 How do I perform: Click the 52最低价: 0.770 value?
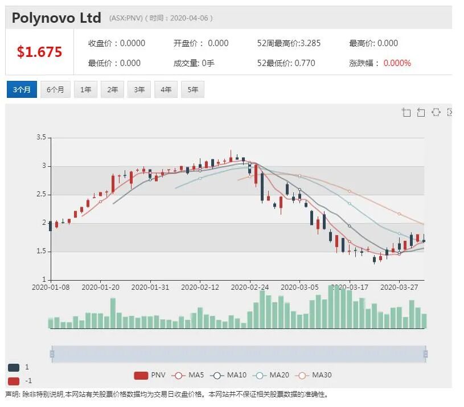[x=286, y=63]
